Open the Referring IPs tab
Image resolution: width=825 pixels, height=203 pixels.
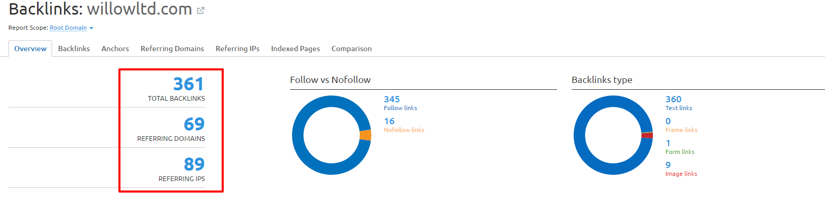[237, 49]
